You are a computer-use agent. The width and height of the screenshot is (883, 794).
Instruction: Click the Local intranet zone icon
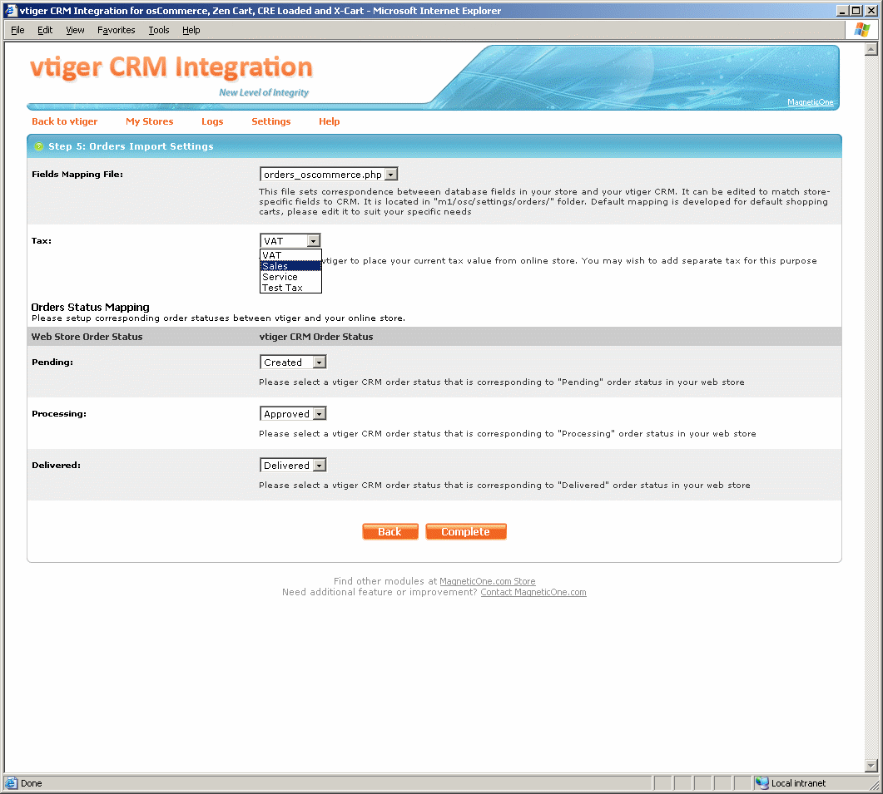(762, 782)
